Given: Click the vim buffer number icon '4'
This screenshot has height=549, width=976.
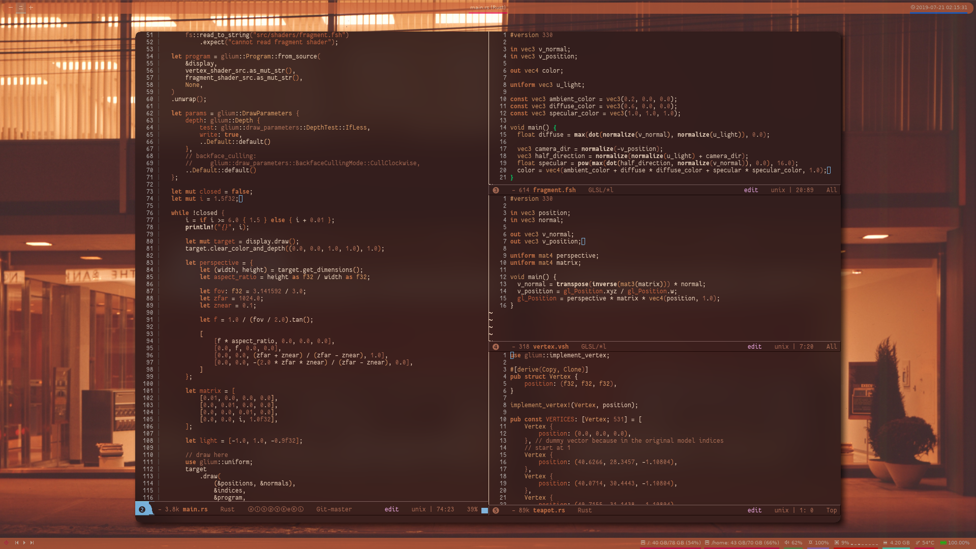Looking at the screenshot, I should 496,347.
